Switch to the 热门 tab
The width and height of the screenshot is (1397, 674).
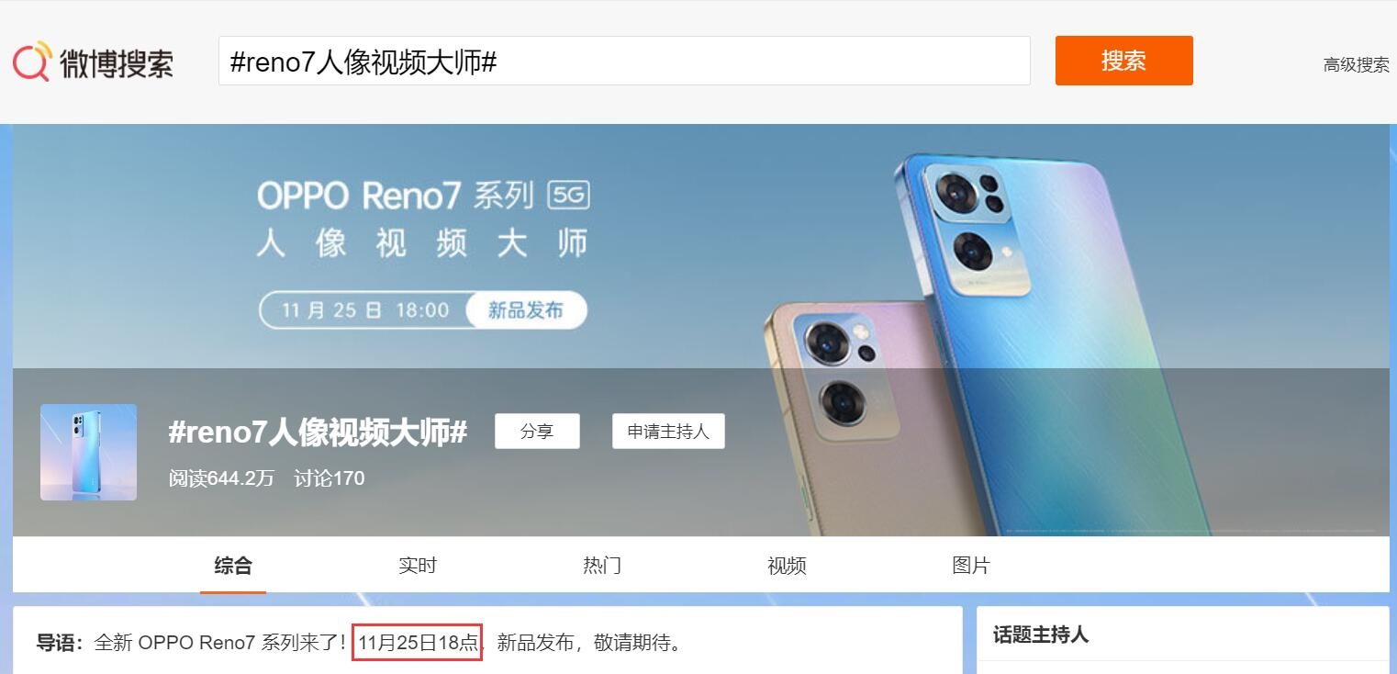coord(602,566)
